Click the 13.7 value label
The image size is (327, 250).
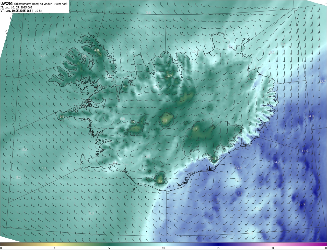[239, 194]
